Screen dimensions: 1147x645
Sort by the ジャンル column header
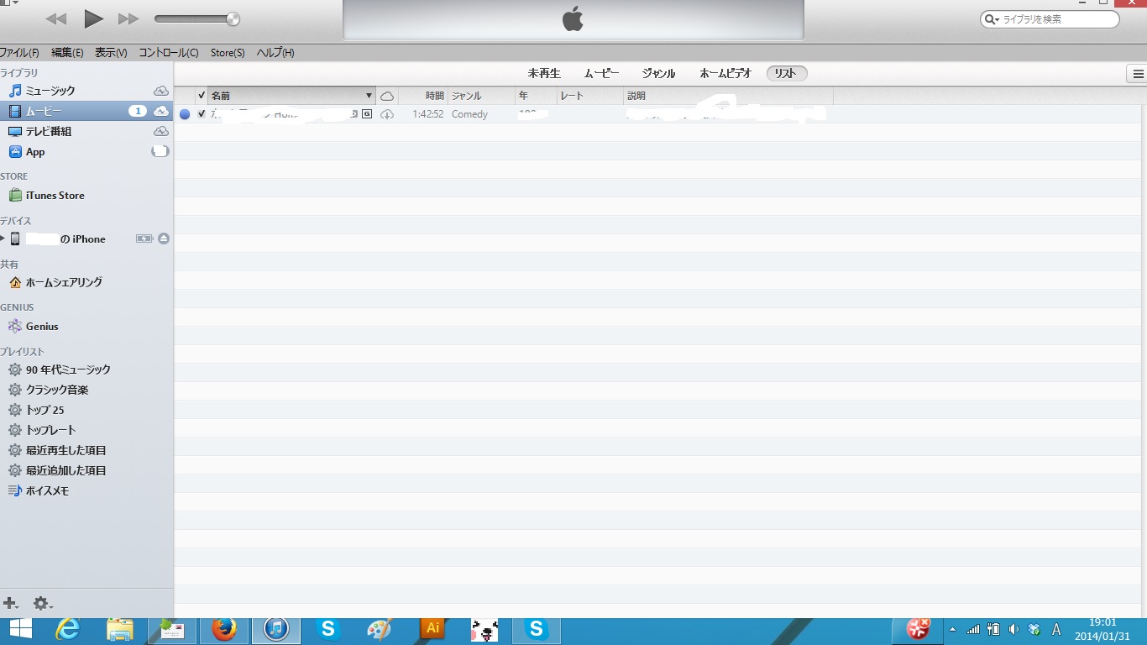482,96
